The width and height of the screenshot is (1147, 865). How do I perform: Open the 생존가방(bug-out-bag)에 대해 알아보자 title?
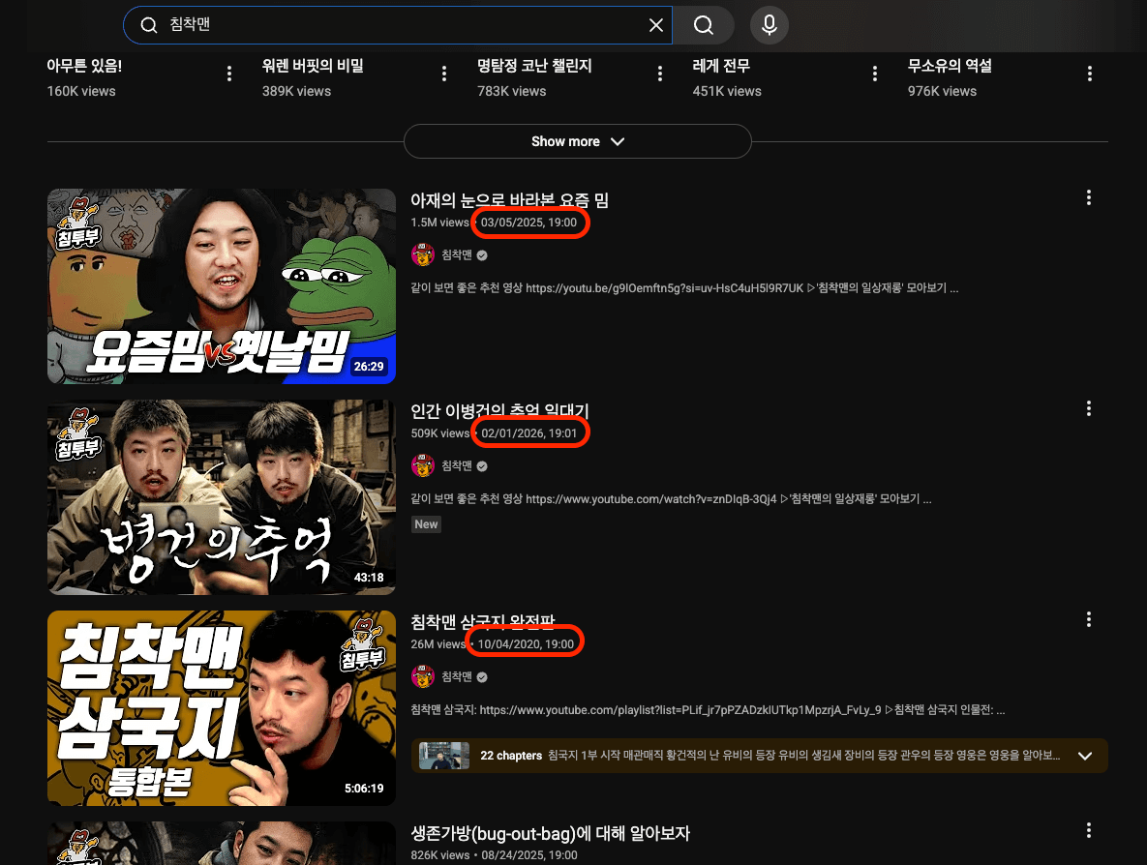click(x=550, y=833)
